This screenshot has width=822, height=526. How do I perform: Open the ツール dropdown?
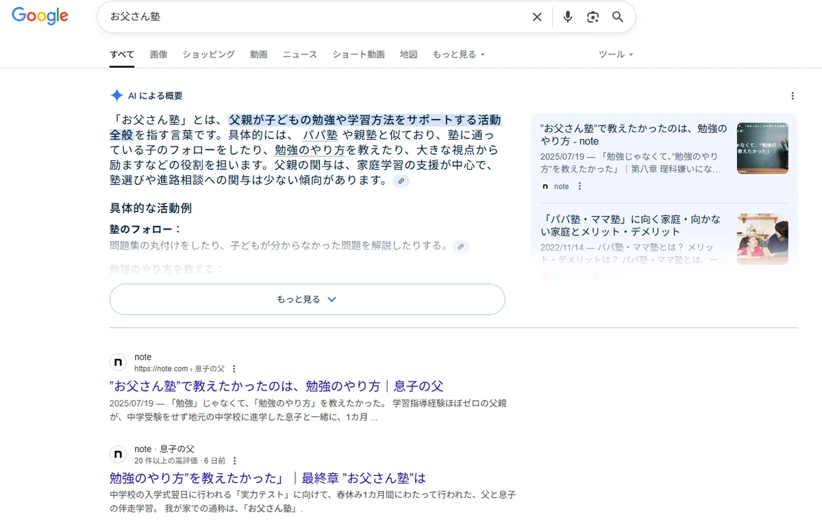point(616,54)
